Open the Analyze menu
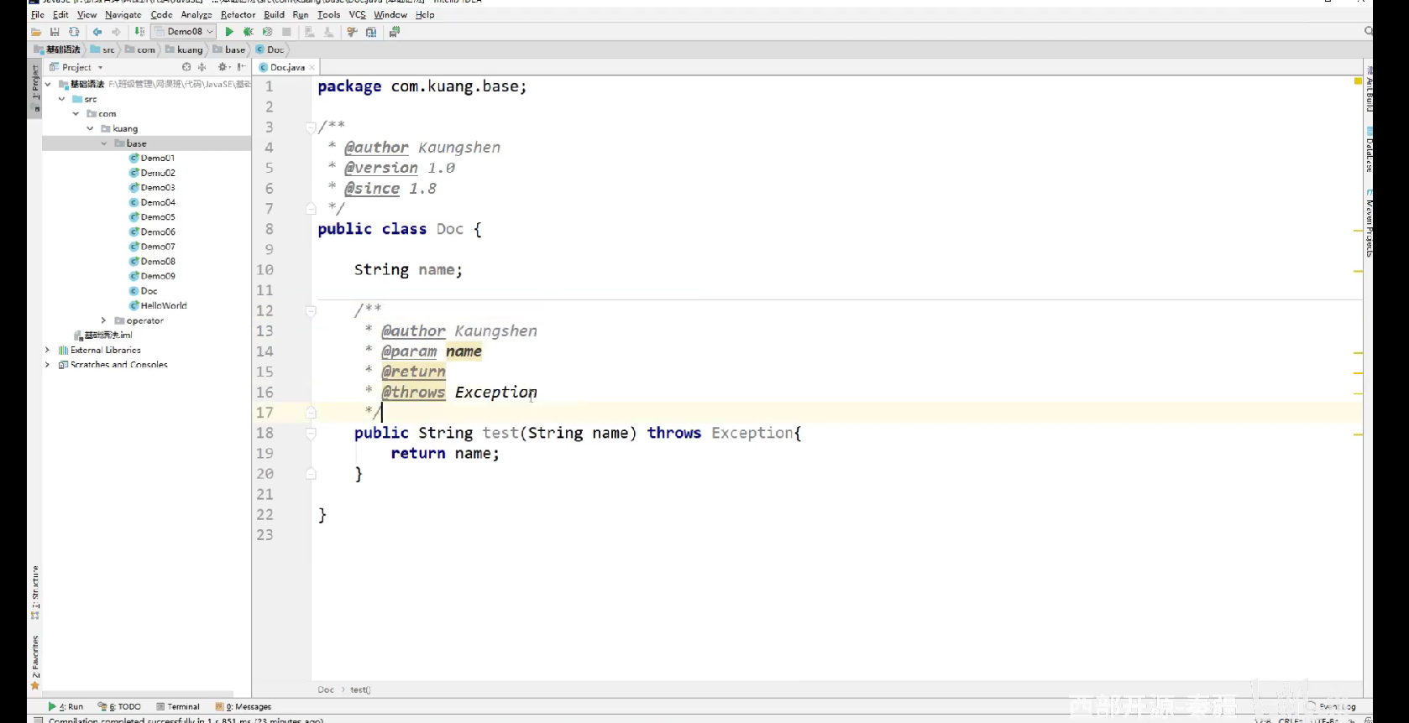 tap(196, 14)
